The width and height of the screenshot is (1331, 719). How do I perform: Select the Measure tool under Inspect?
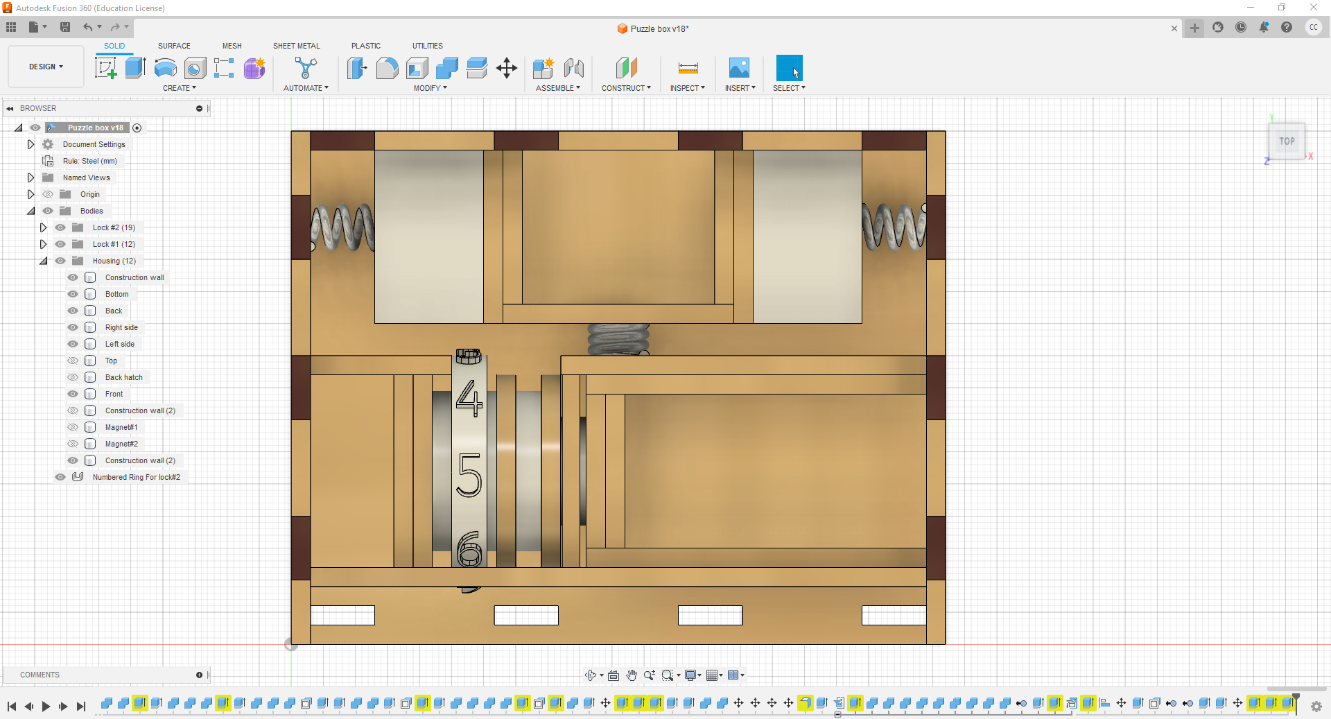(x=687, y=69)
